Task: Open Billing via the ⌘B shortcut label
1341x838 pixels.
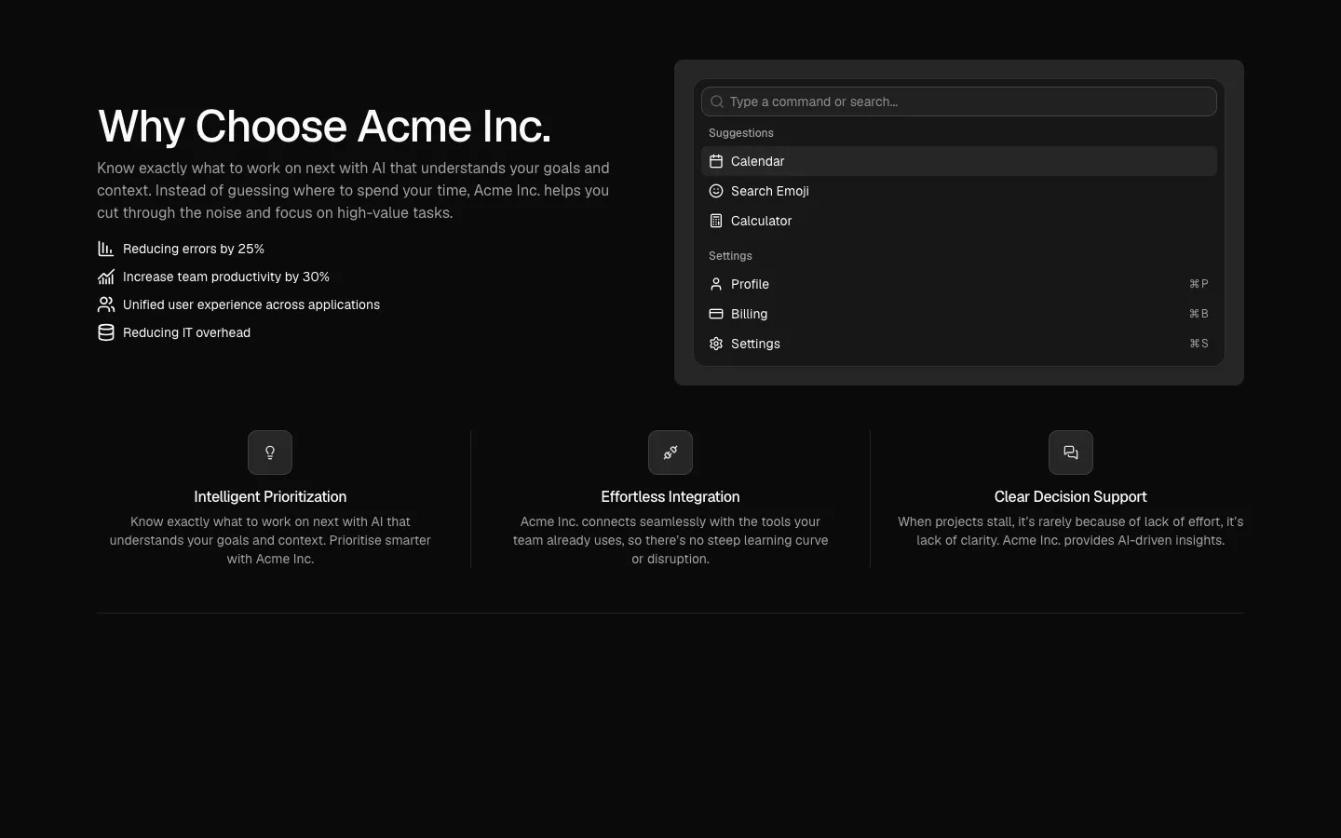Action: [1199, 314]
